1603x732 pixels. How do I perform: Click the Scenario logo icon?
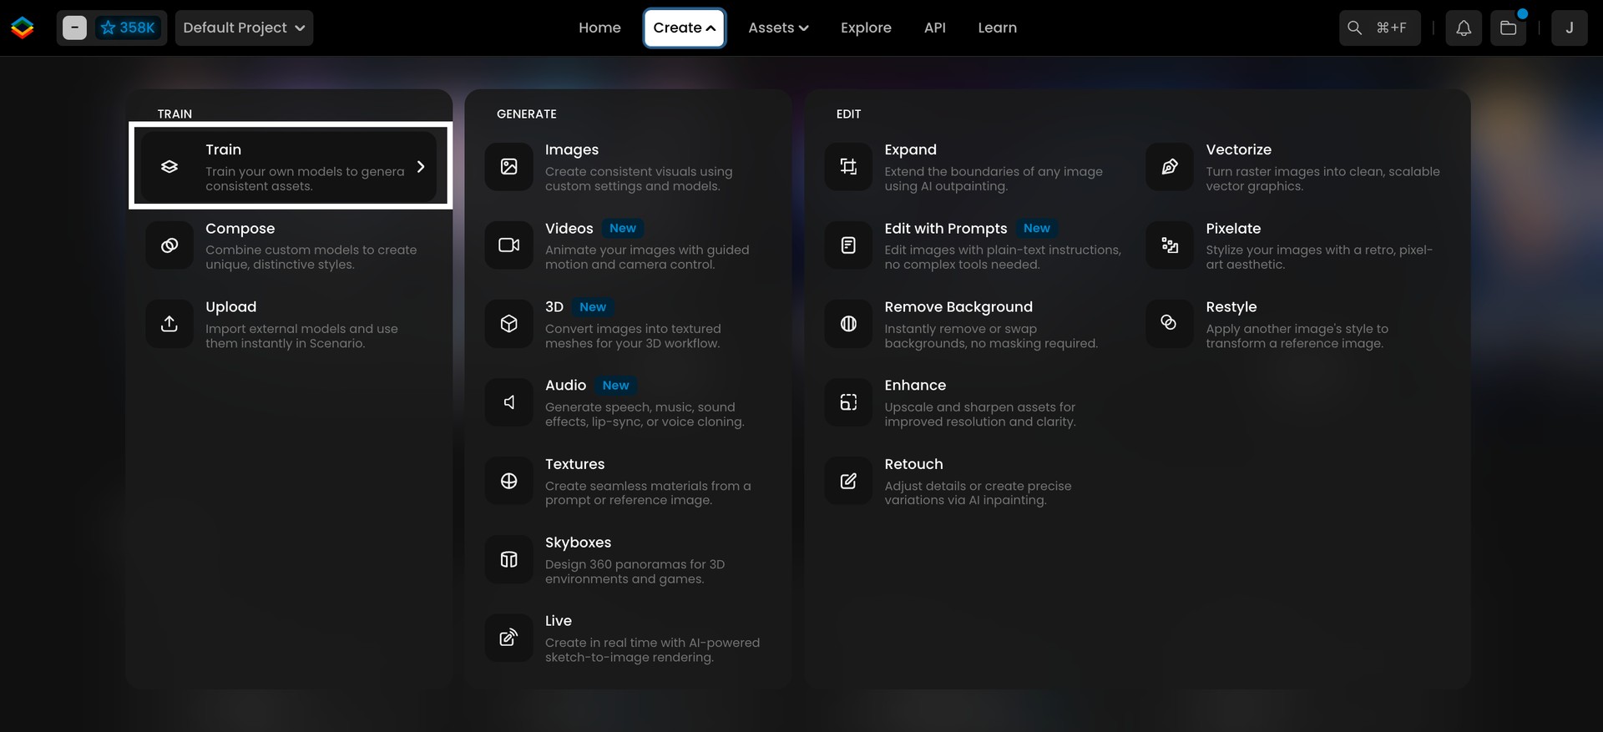point(23,28)
